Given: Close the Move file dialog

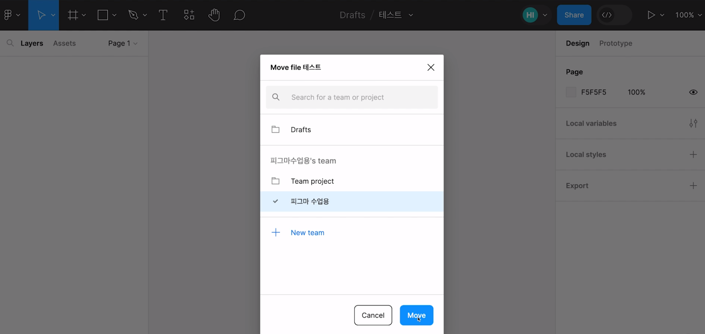Looking at the screenshot, I should tap(431, 68).
